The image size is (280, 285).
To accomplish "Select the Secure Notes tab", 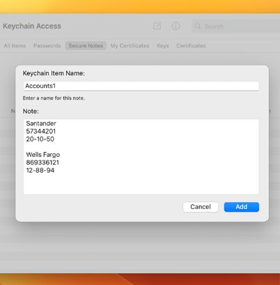I will click(x=86, y=46).
